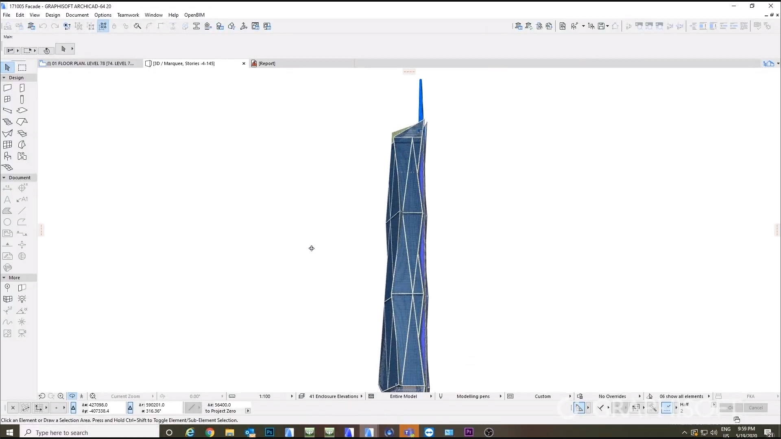Toggle relative delta X/Y coordinate button

tap(73, 408)
